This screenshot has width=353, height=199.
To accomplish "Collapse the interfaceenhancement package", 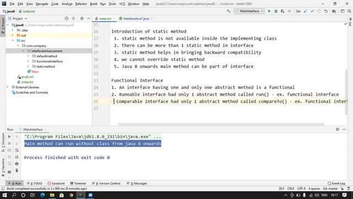I will coord(23,51).
